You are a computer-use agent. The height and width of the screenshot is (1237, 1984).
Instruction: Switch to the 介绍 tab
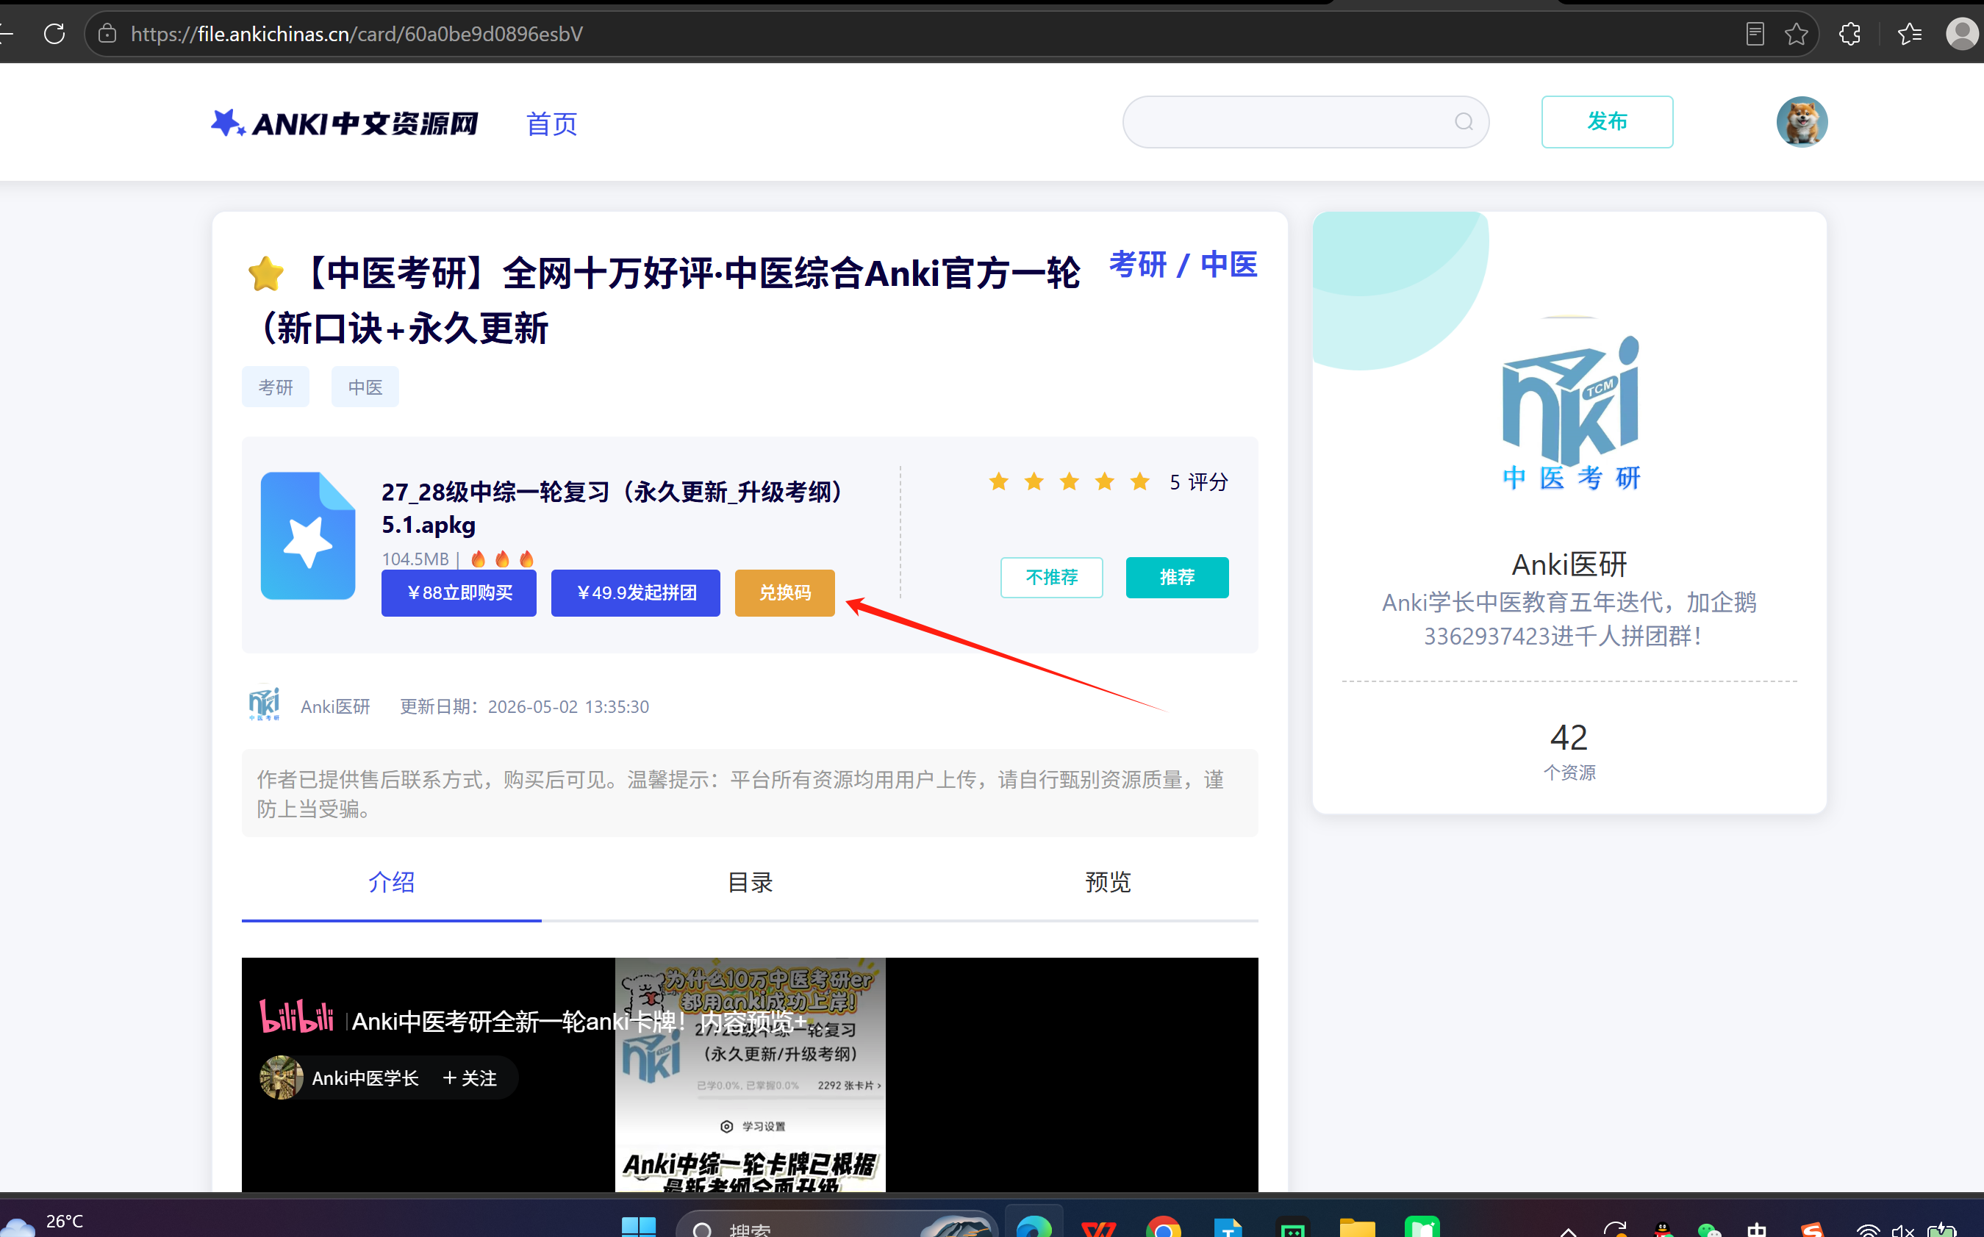click(x=391, y=882)
